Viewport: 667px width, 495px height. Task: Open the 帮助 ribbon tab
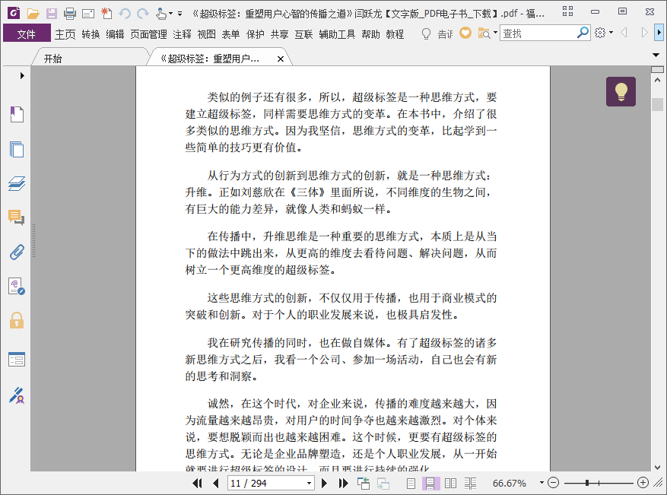pos(370,34)
